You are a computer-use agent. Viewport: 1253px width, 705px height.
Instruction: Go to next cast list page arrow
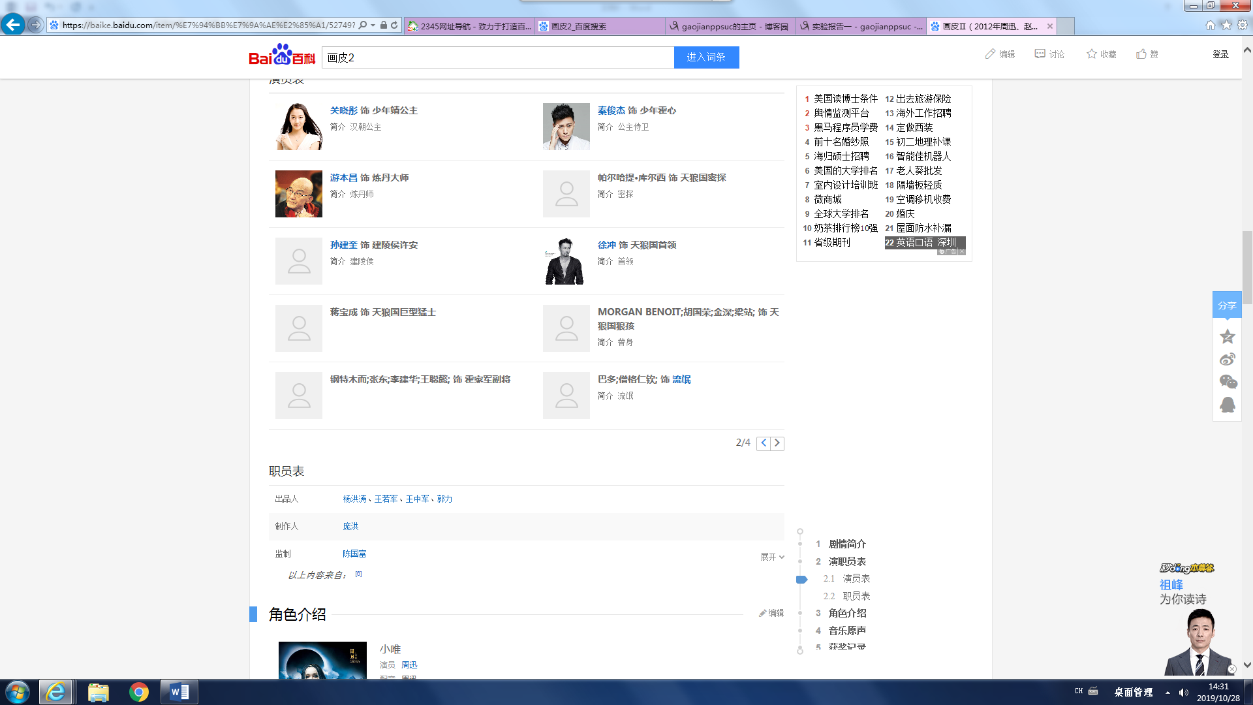pos(777,443)
